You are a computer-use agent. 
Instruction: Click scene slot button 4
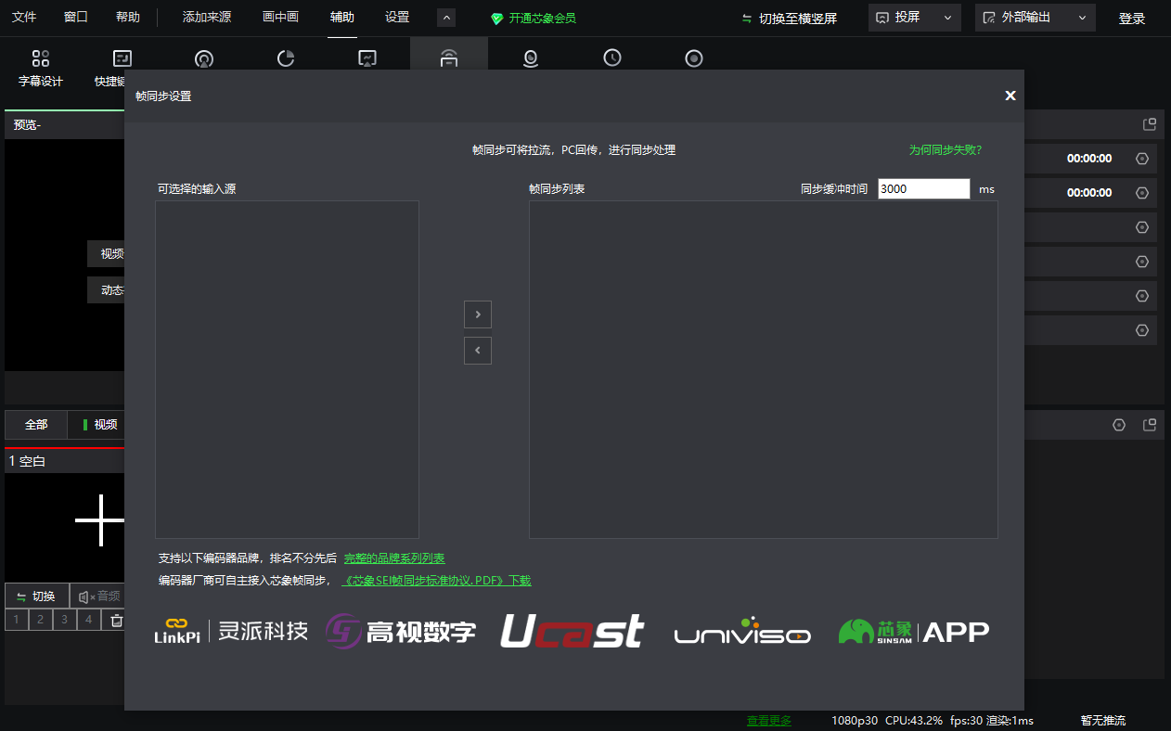[x=89, y=620]
